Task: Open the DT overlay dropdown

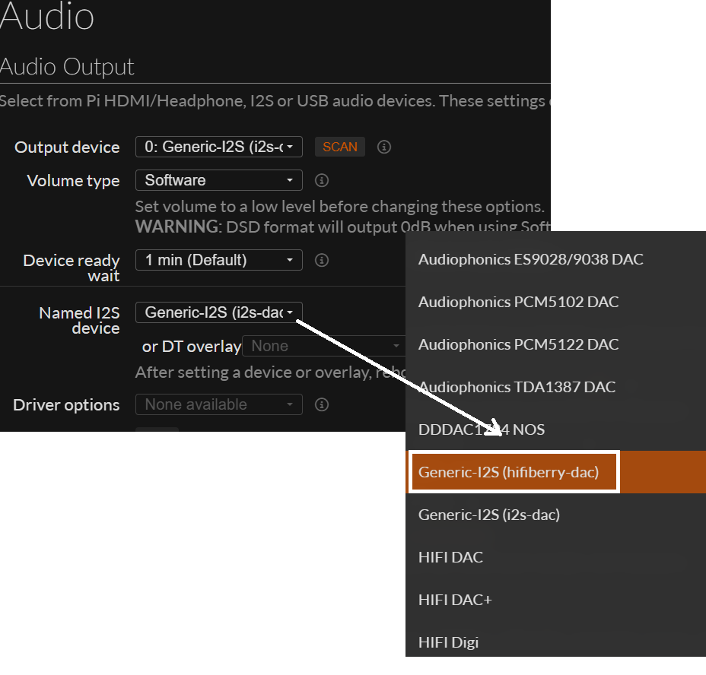Action: (x=323, y=346)
